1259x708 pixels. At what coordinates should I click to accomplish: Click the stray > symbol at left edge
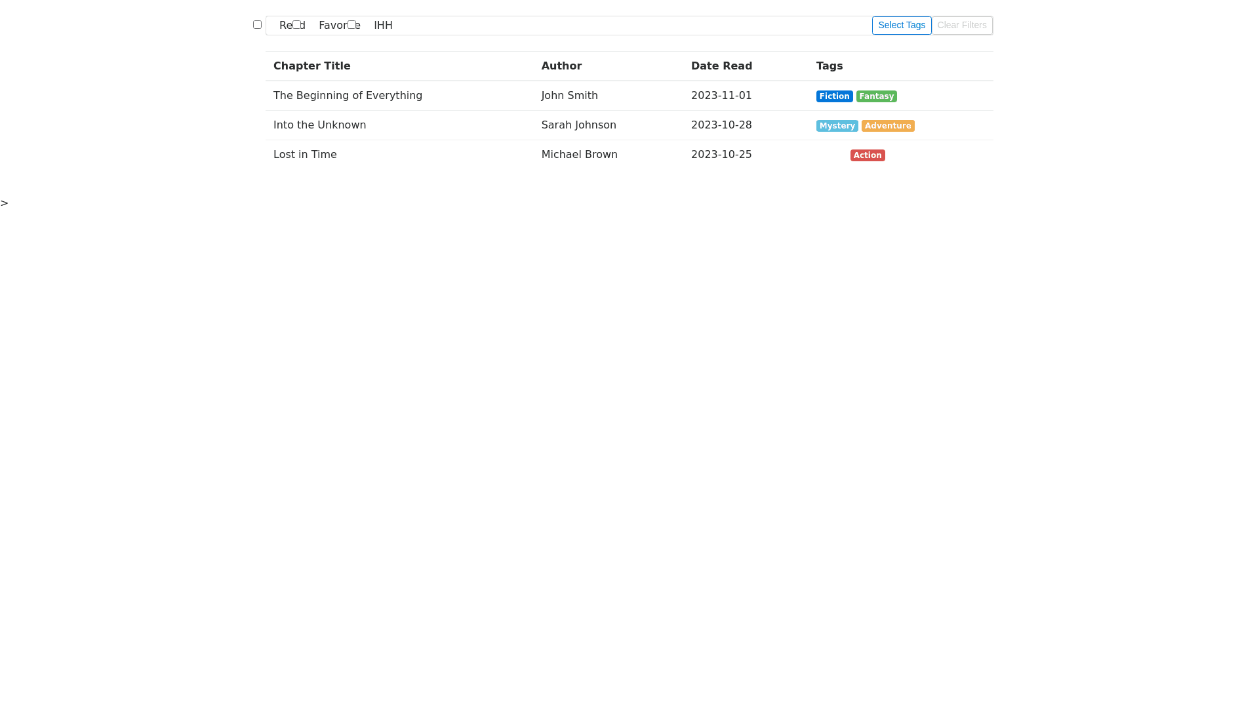click(x=5, y=203)
